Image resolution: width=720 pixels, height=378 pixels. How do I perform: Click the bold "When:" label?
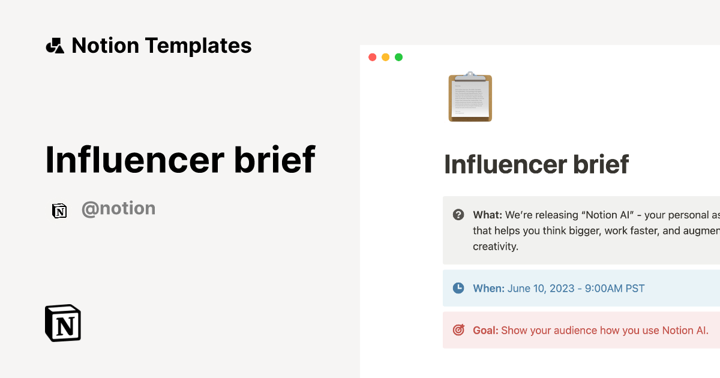pos(488,289)
